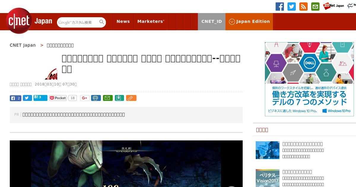This screenshot has width=356, height=187.
Task: Click the Pocket count bubble 18
Action: (72, 98)
